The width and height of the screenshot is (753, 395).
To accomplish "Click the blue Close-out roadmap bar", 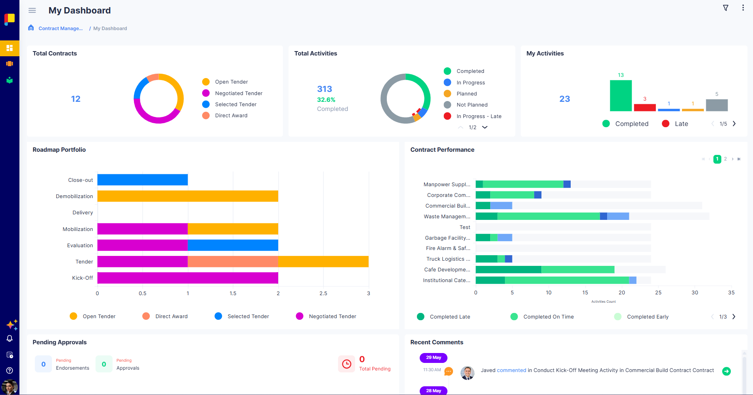I will click(x=143, y=180).
